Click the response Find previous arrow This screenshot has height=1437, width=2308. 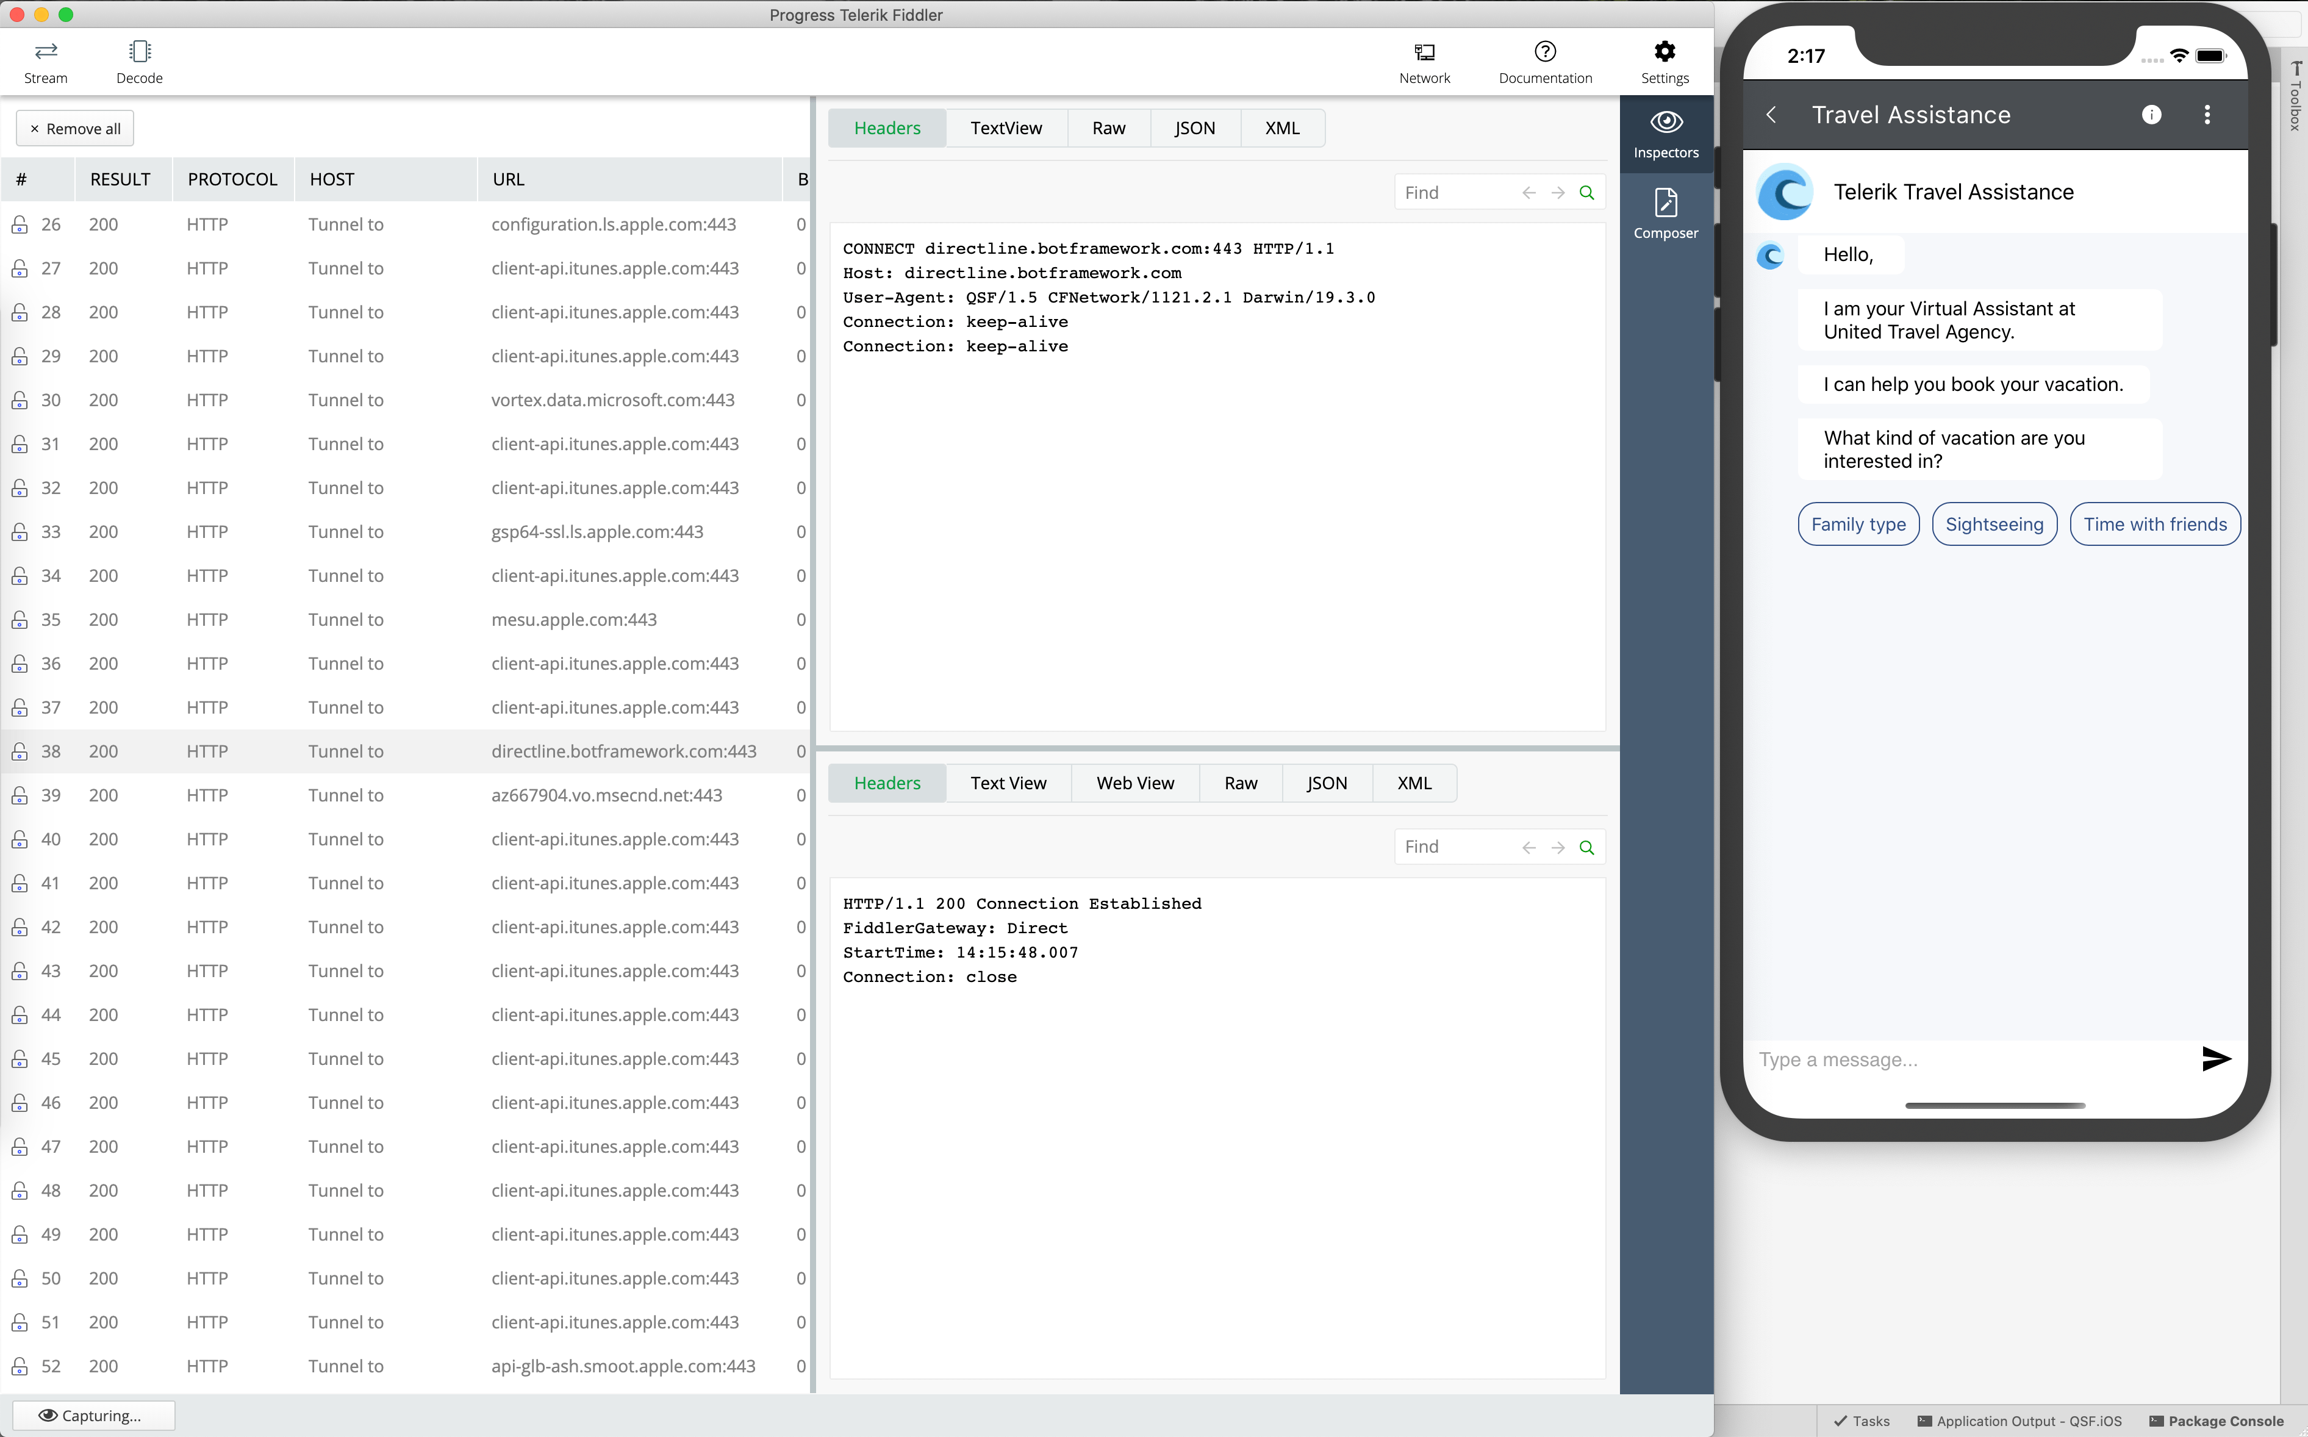pos(1528,848)
